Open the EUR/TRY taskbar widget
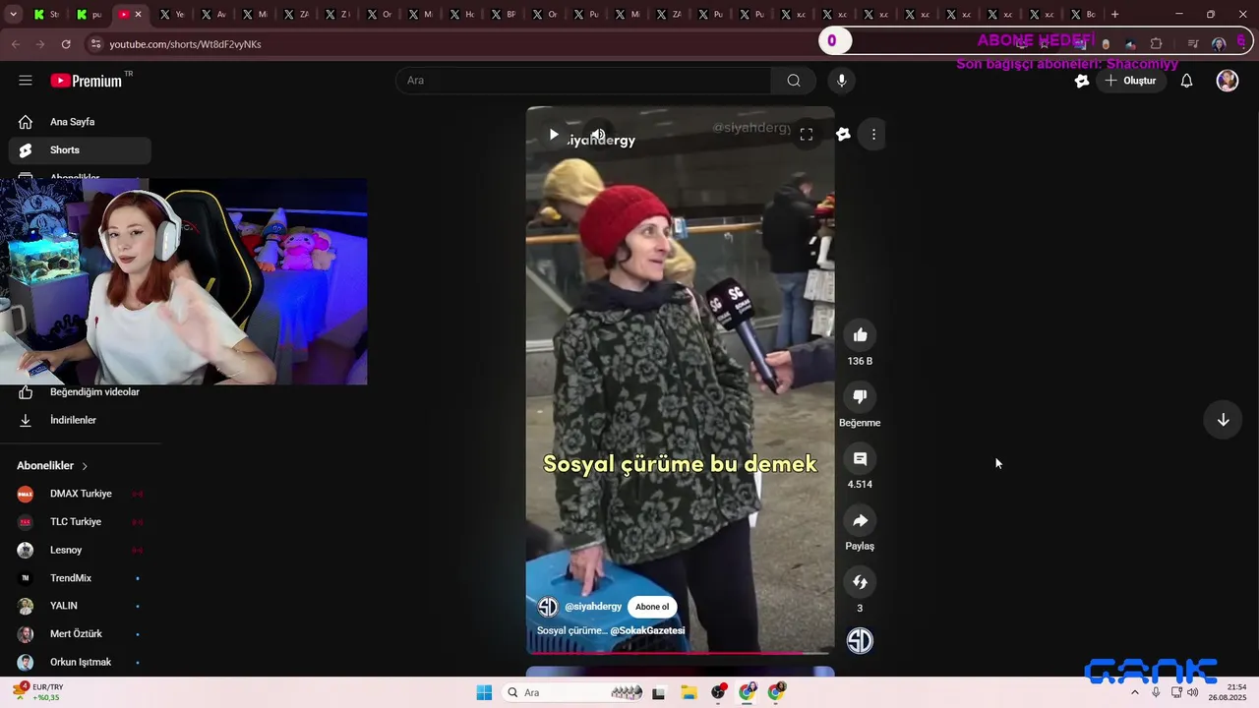Image resolution: width=1259 pixels, height=708 pixels. (x=39, y=692)
